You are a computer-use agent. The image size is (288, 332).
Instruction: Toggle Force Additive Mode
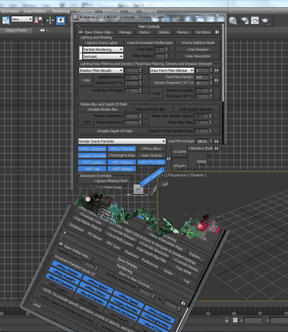coord(198,43)
